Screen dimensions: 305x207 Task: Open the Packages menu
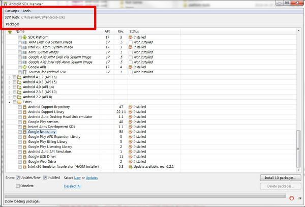point(12,11)
